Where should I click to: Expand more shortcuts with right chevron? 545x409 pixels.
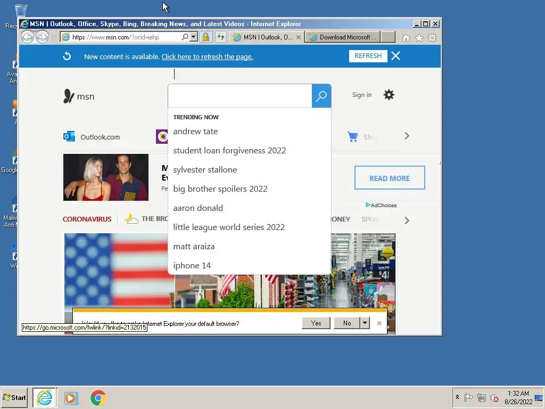[407, 136]
